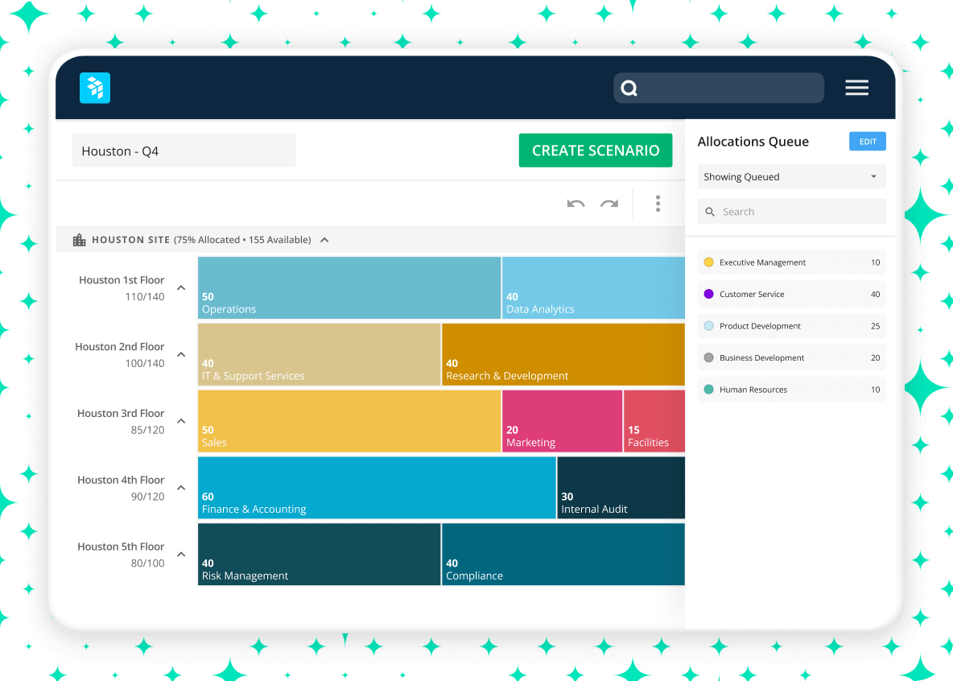Image resolution: width=953 pixels, height=681 pixels.
Task: Select Executive Management queue item
Action: pos(791,262)
